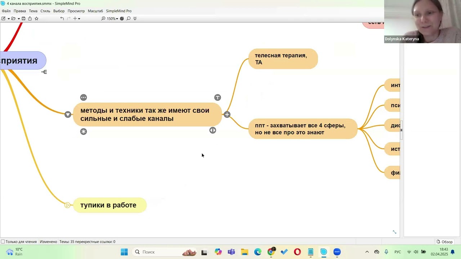Add child with plus handle on topic

227,114
